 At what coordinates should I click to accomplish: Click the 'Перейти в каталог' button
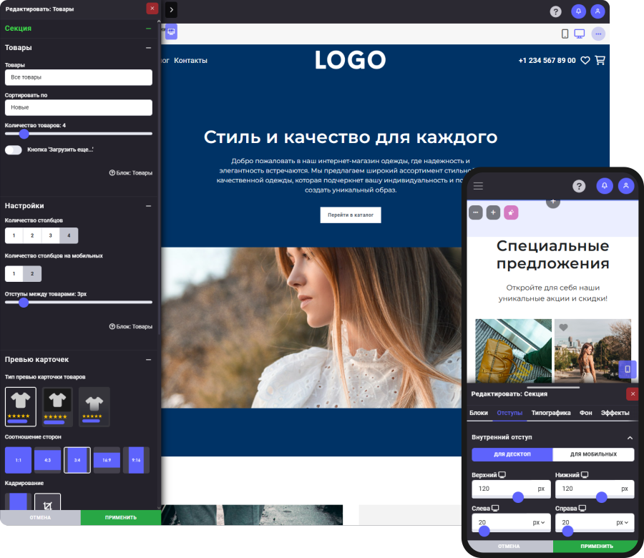click(x=350, y=215)
